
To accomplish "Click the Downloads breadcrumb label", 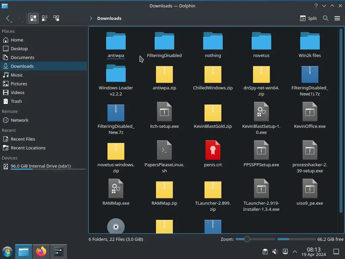I will pyautogui.click(x=109, y=18).
